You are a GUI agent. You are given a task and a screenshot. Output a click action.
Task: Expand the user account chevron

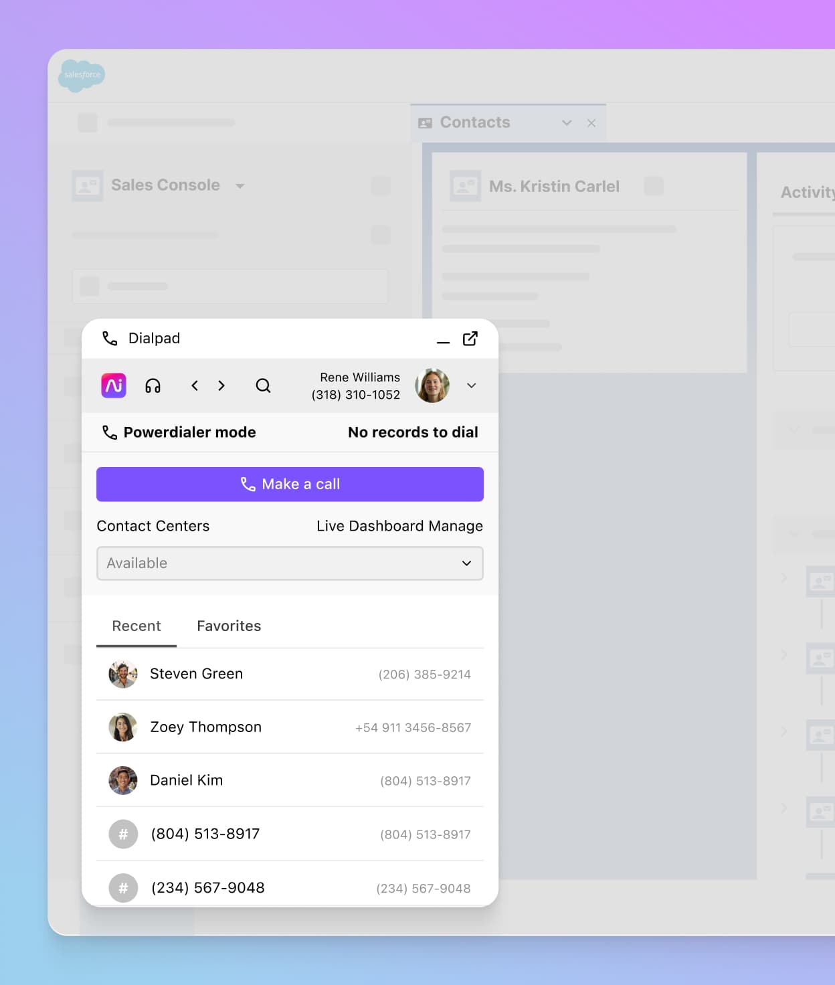pyautogui.click(x=472, y=385)
